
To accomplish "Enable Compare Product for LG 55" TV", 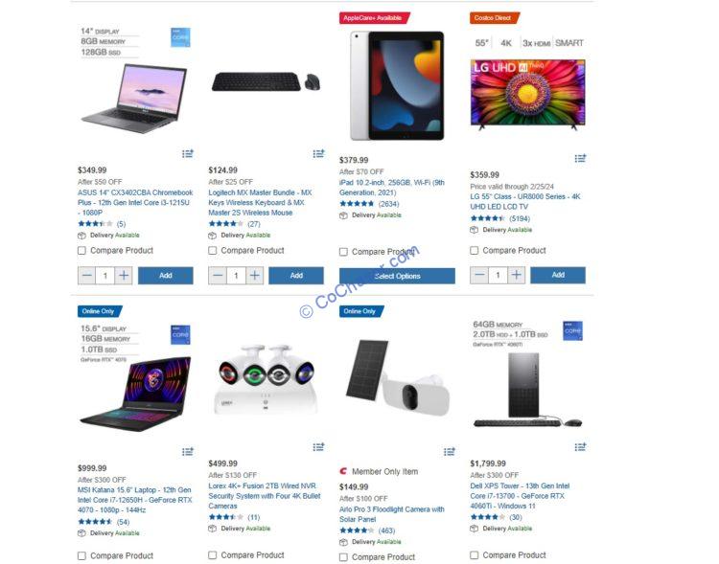I will (475, 251).
